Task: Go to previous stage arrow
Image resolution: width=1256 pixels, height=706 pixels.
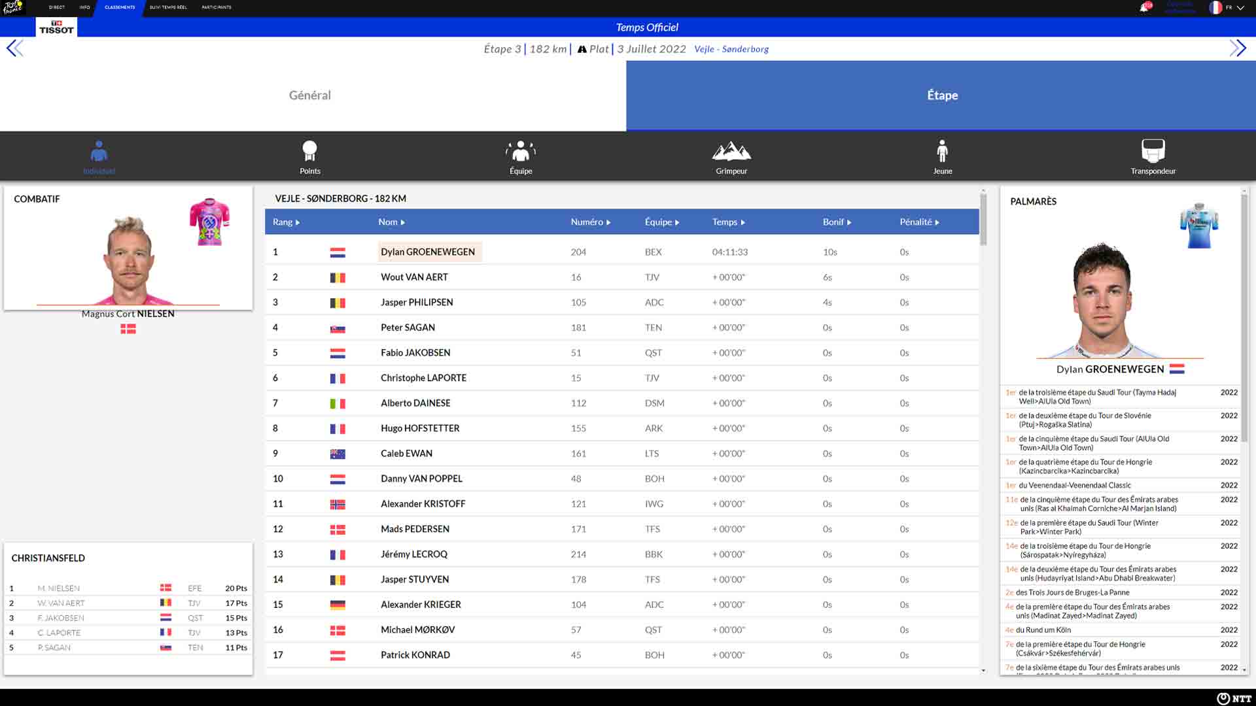Action: pyautogui.click(x=14, y=48)
